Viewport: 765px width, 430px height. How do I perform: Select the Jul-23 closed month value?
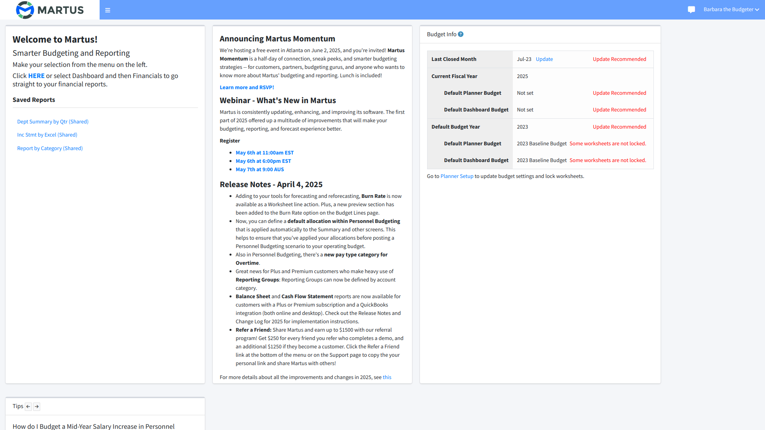tap(524, 59)
